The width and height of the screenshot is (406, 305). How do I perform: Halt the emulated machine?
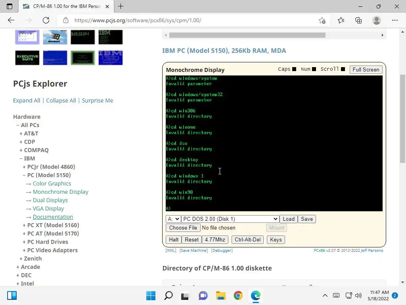[x=174, y=239]
